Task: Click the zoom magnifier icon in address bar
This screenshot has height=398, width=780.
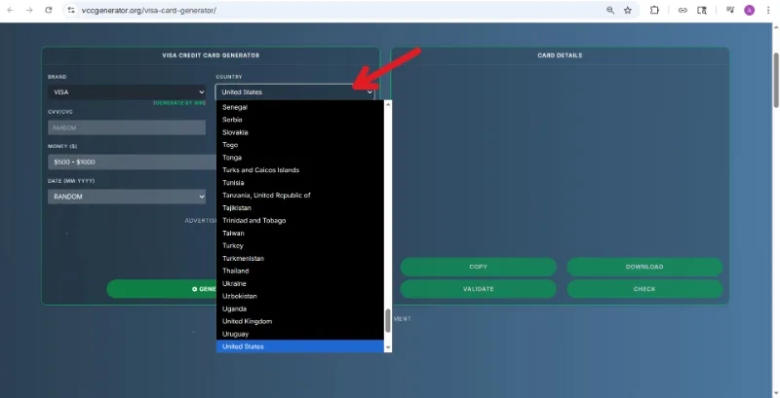Action: [x=610, y=10]
